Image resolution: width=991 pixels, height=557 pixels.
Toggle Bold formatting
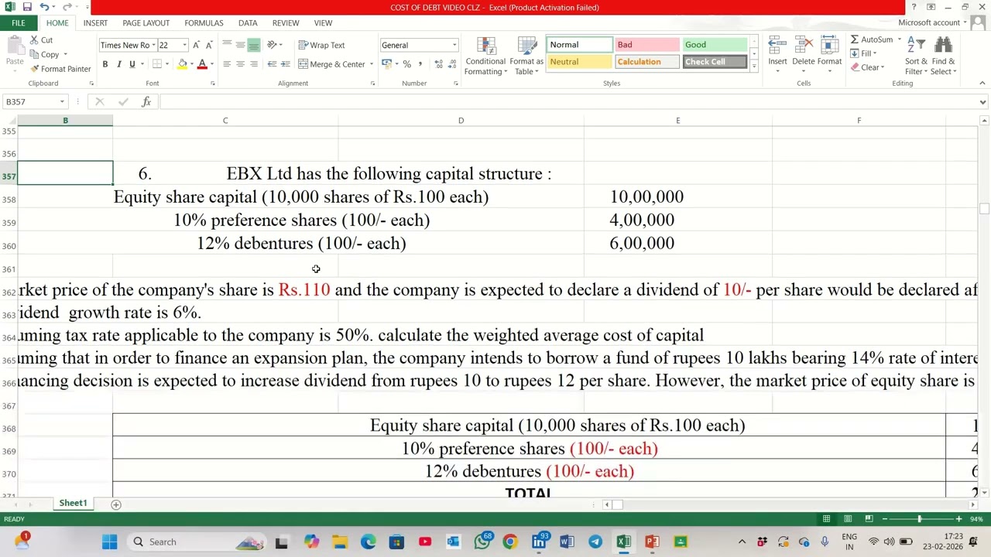(105, 64)
